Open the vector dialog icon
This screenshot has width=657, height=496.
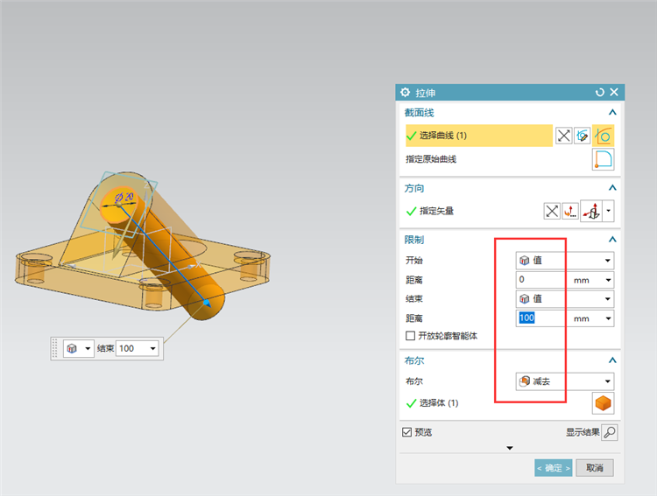[570, 211]
